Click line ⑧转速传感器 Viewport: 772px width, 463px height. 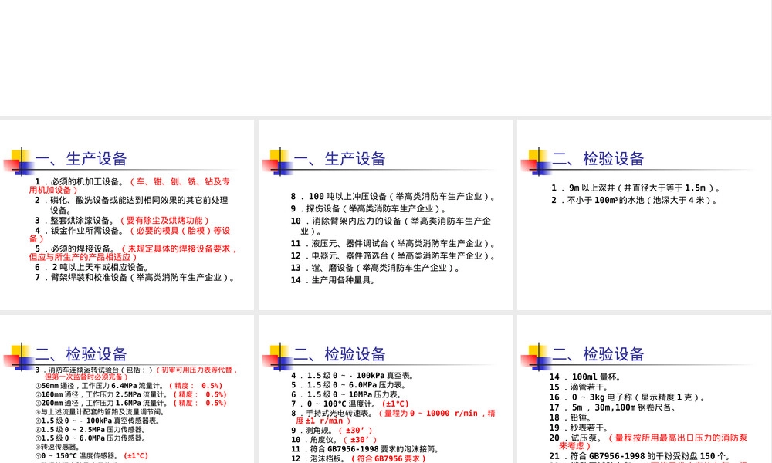click(x=58, y=447)
